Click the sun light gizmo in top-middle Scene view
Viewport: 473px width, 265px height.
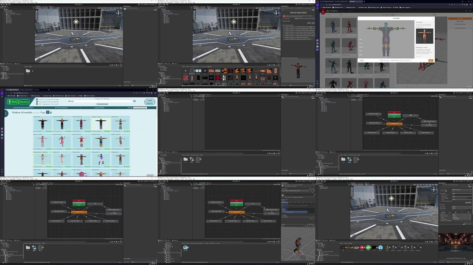(234, 22)
